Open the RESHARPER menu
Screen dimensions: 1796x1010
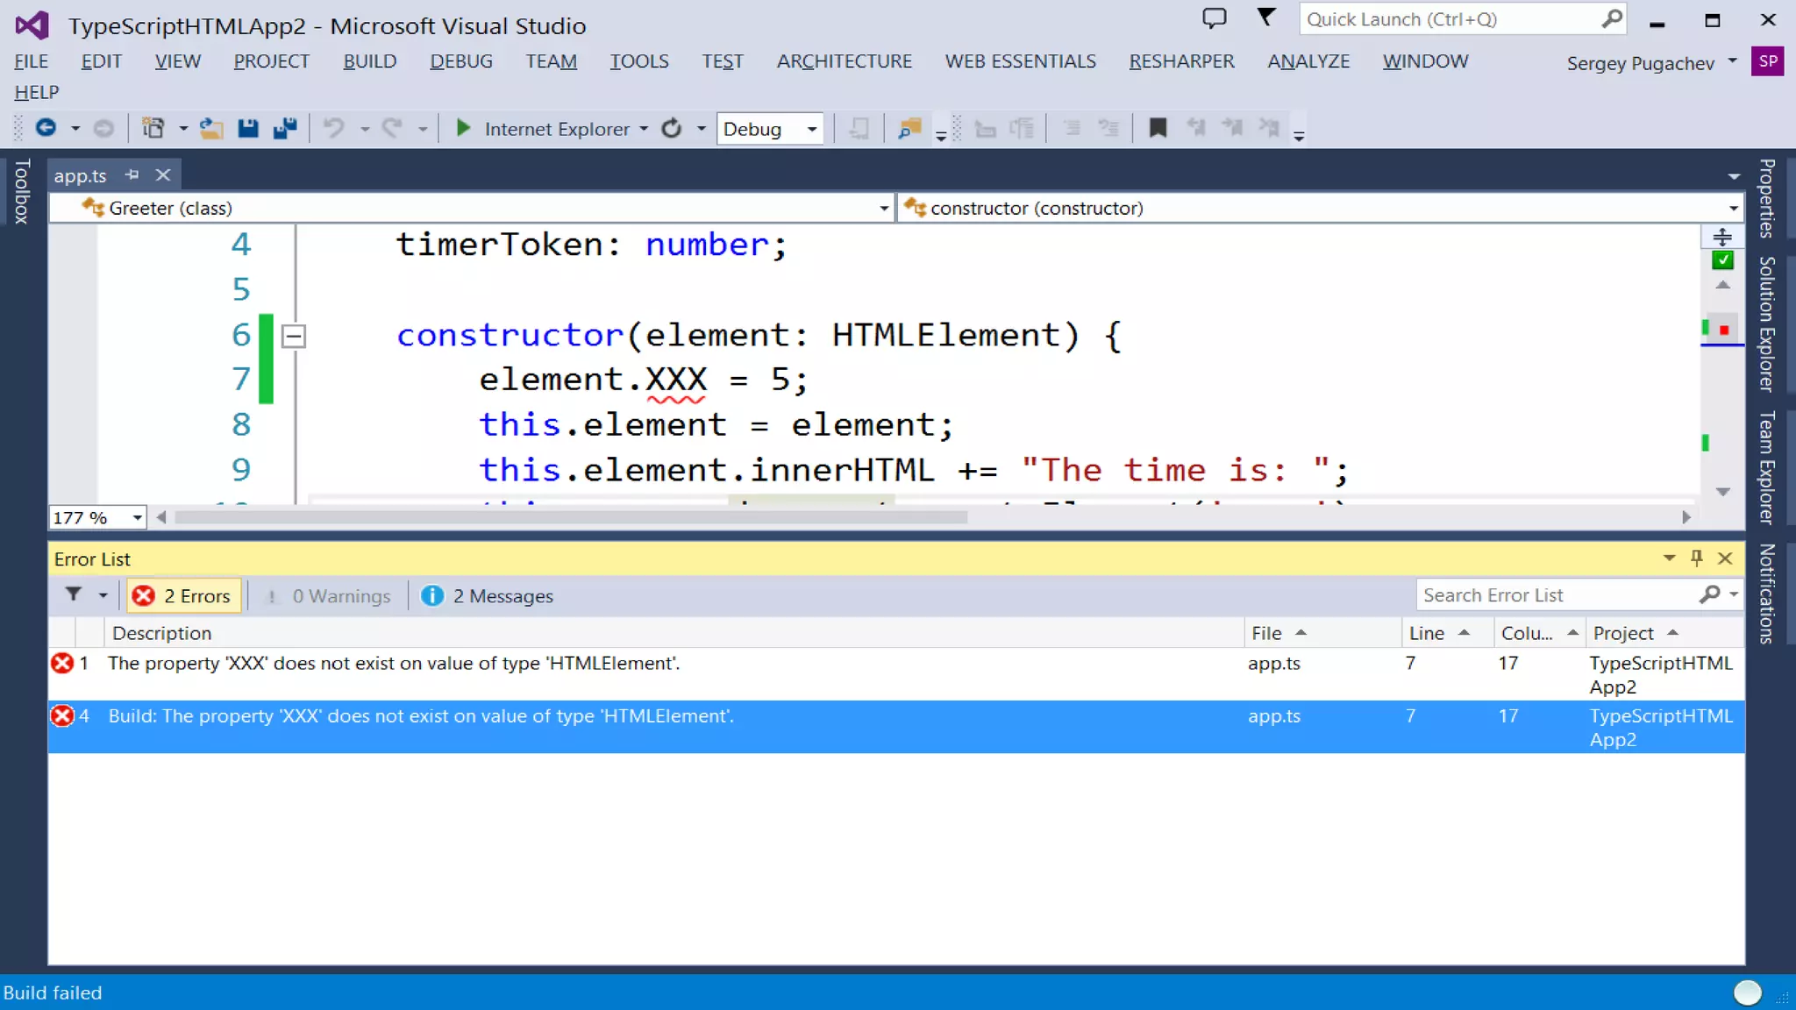tap(1181, 61)
